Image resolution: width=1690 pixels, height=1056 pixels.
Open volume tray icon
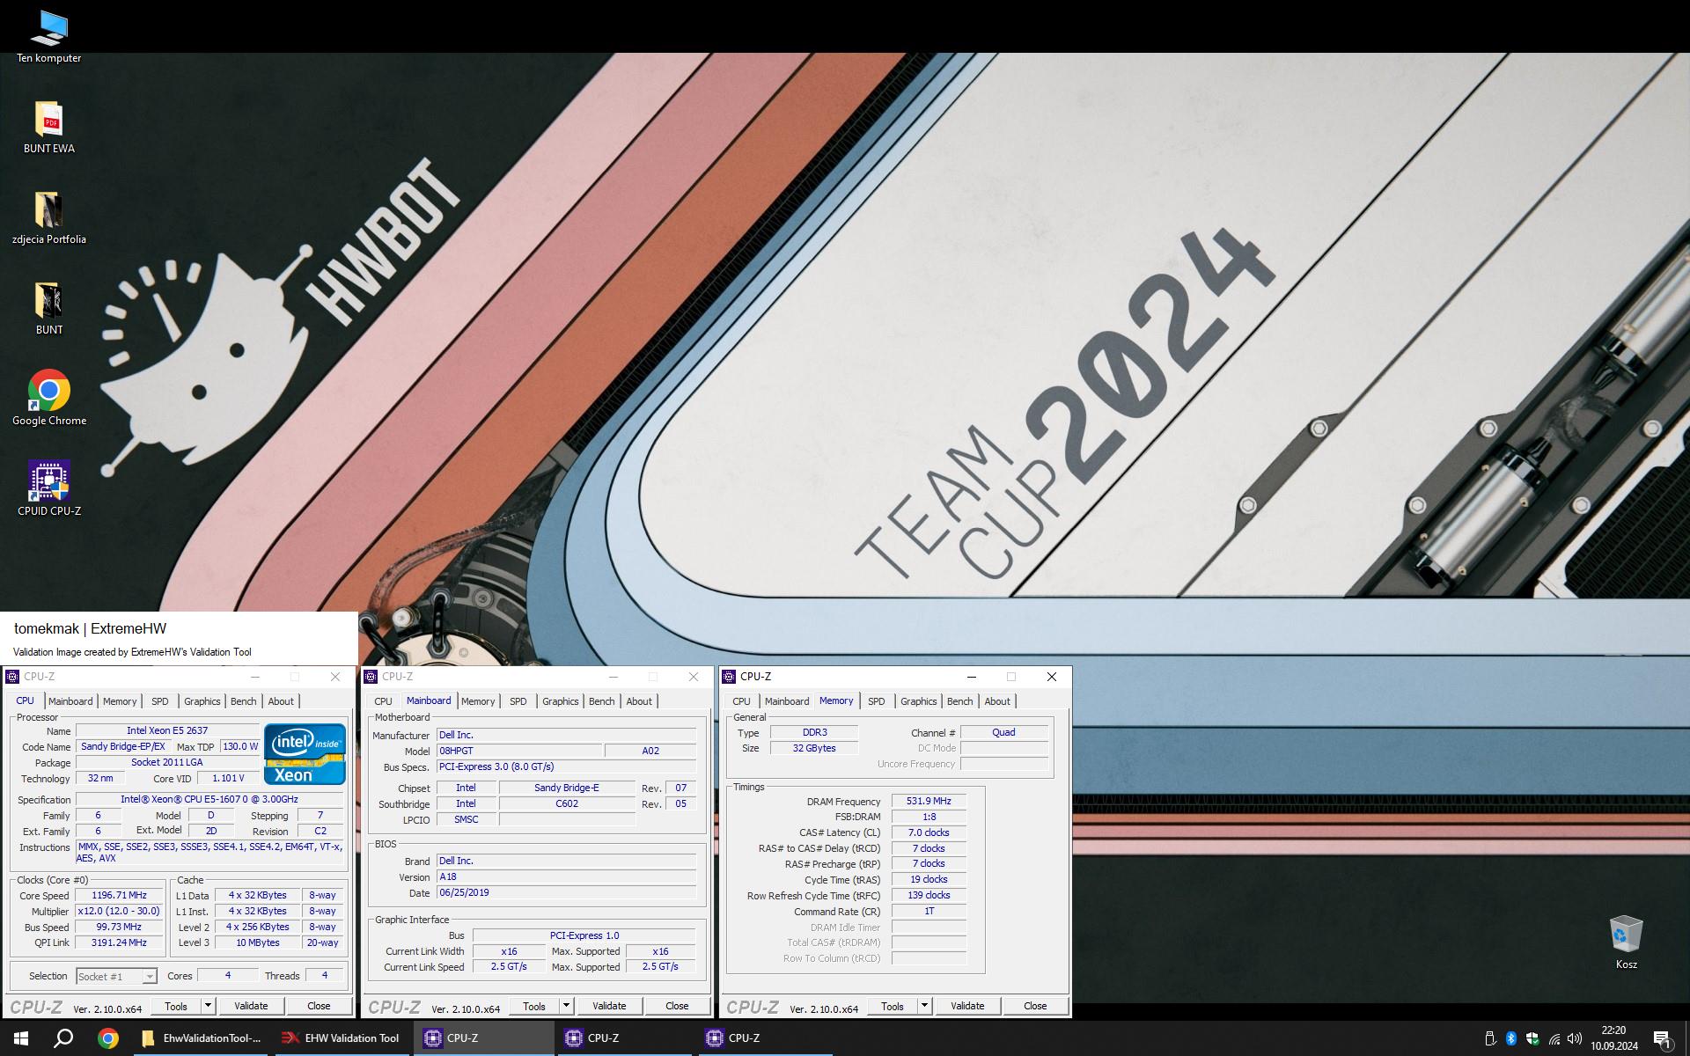coord(1575,1038)
